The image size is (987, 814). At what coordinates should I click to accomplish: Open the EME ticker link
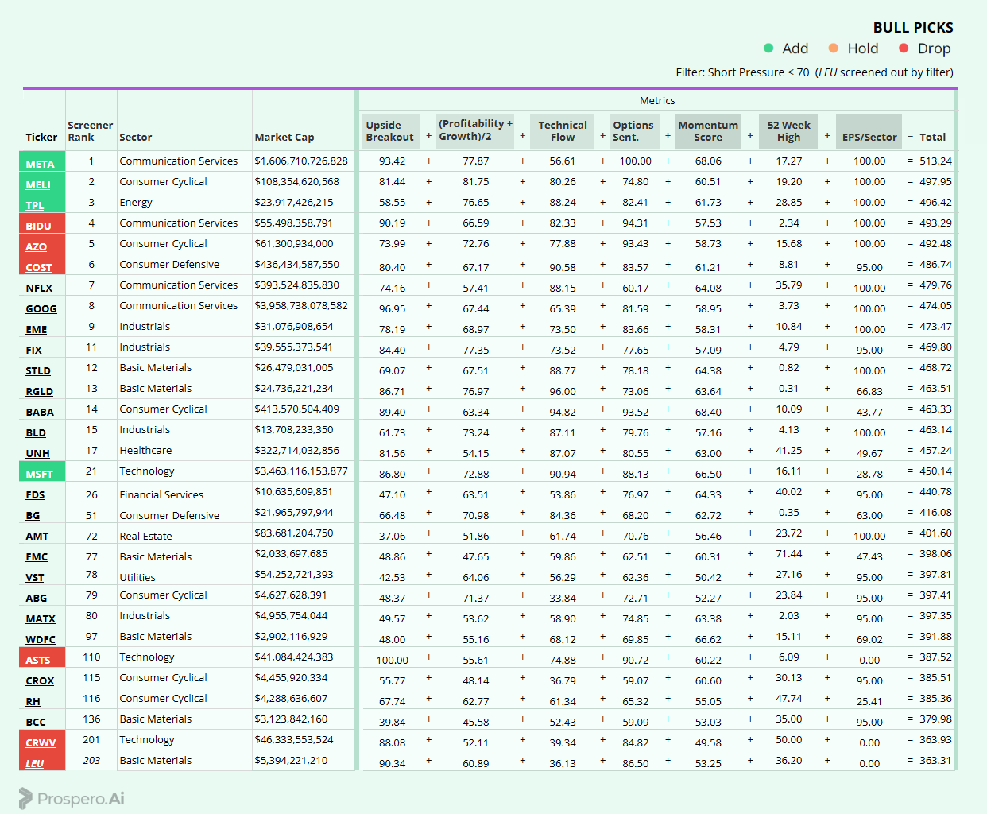point(36,329)
